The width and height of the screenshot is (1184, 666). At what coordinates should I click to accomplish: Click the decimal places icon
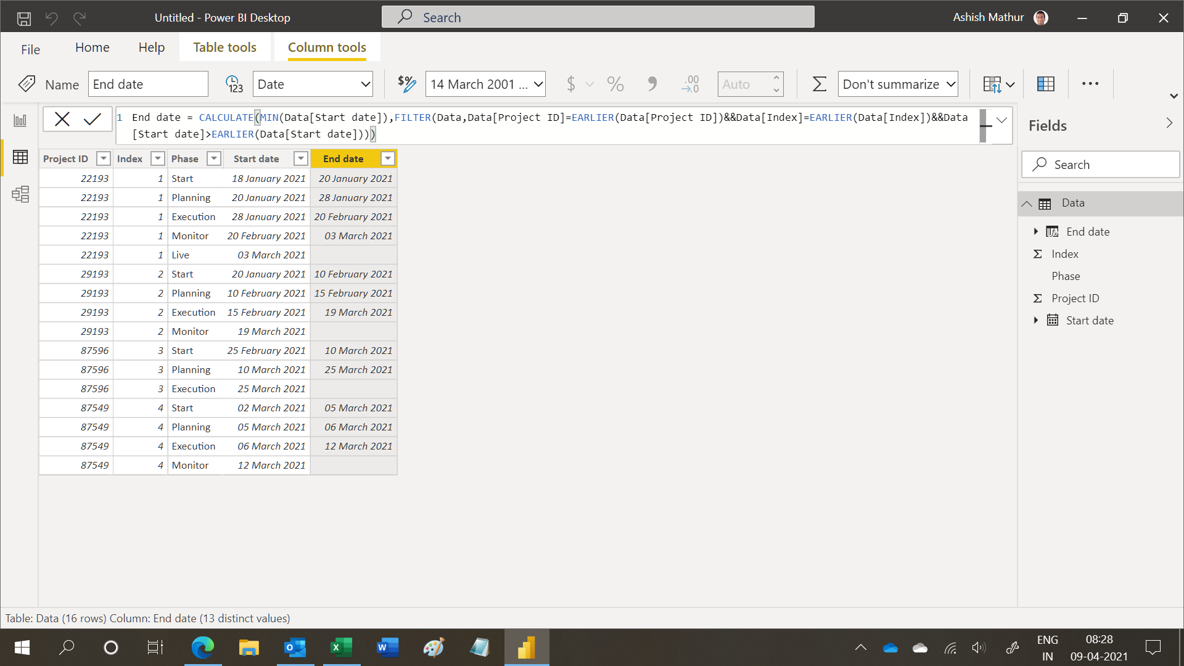pos(691,84)
